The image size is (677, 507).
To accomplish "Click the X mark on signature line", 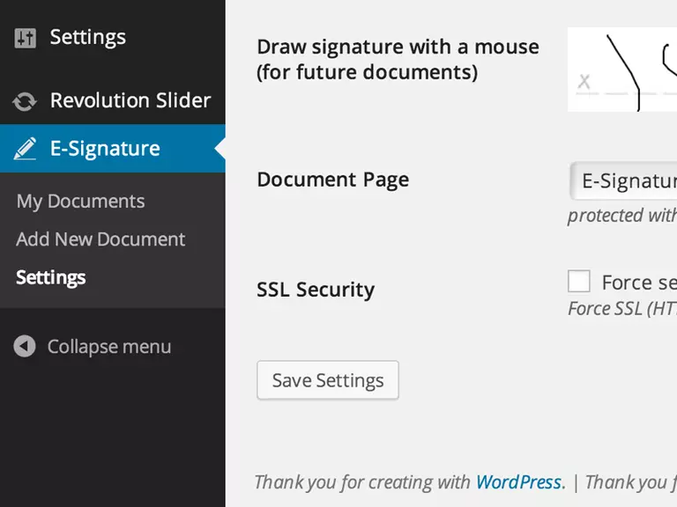I will click(583, 84).
